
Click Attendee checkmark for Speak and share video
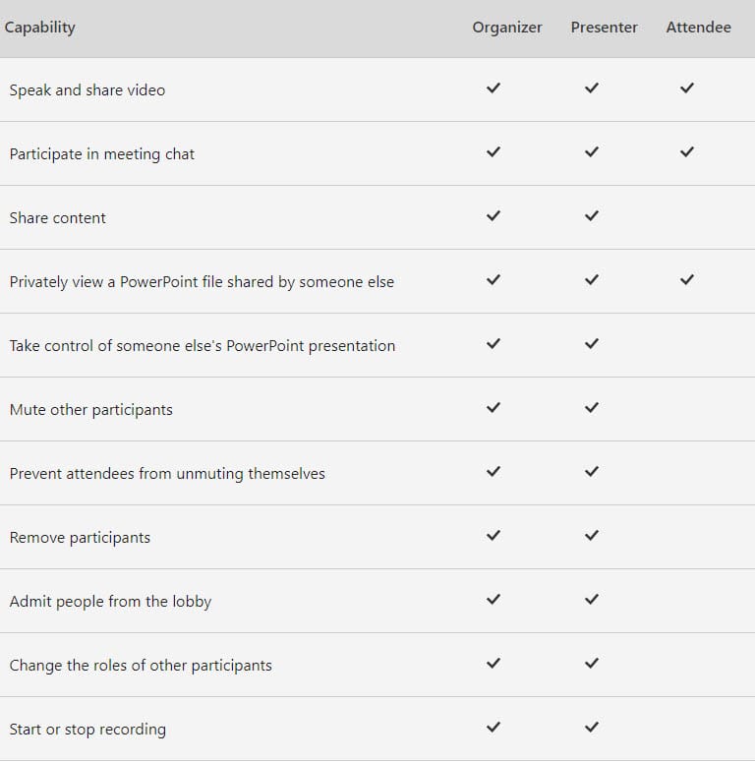(x=687, y=88)
